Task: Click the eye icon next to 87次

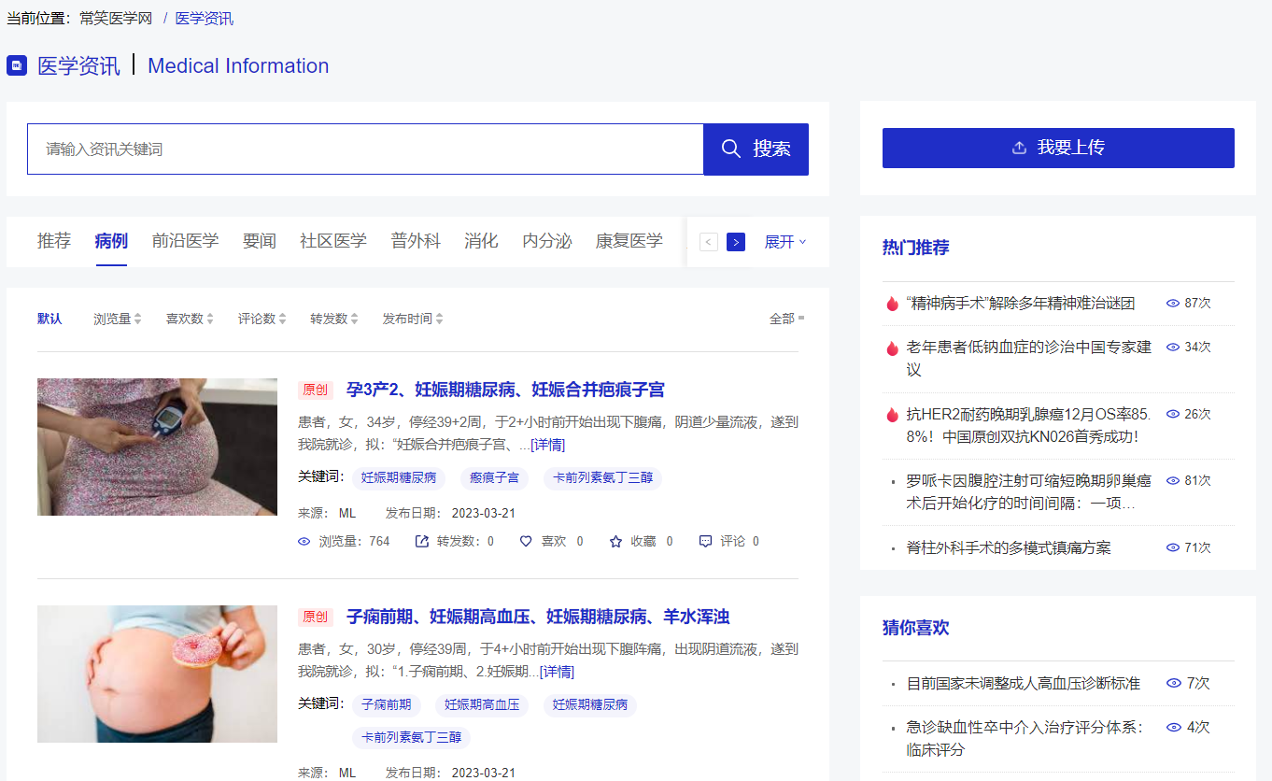Action: click(x=1173, y=303)
